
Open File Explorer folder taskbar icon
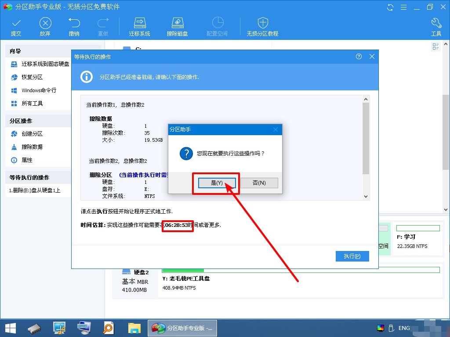(134, 328)
